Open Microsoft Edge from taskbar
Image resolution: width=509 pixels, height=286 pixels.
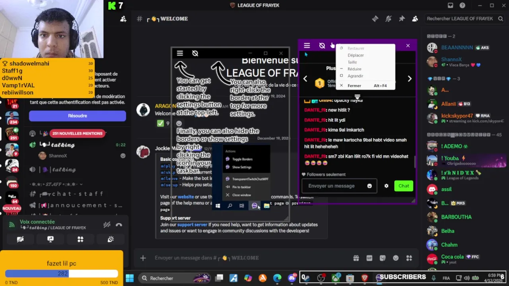(x=277, y=278)
